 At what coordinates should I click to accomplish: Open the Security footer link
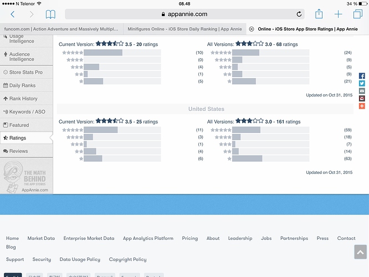tap(42, 259)
